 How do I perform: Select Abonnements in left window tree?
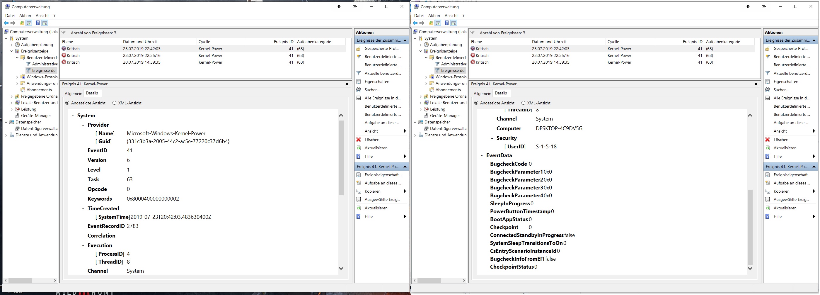[x=39, y=90]
